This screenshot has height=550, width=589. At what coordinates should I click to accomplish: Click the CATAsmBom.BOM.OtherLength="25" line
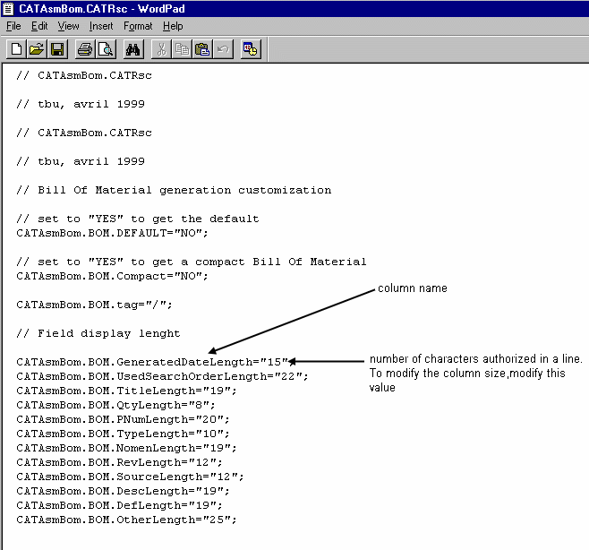(x=125, y=520)
